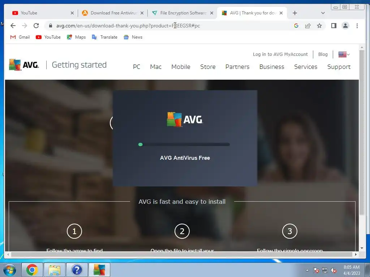Viewport: 370px width, 277px height.
Task: Click the horizontal scroll left arrow
Action: (8, 254)
